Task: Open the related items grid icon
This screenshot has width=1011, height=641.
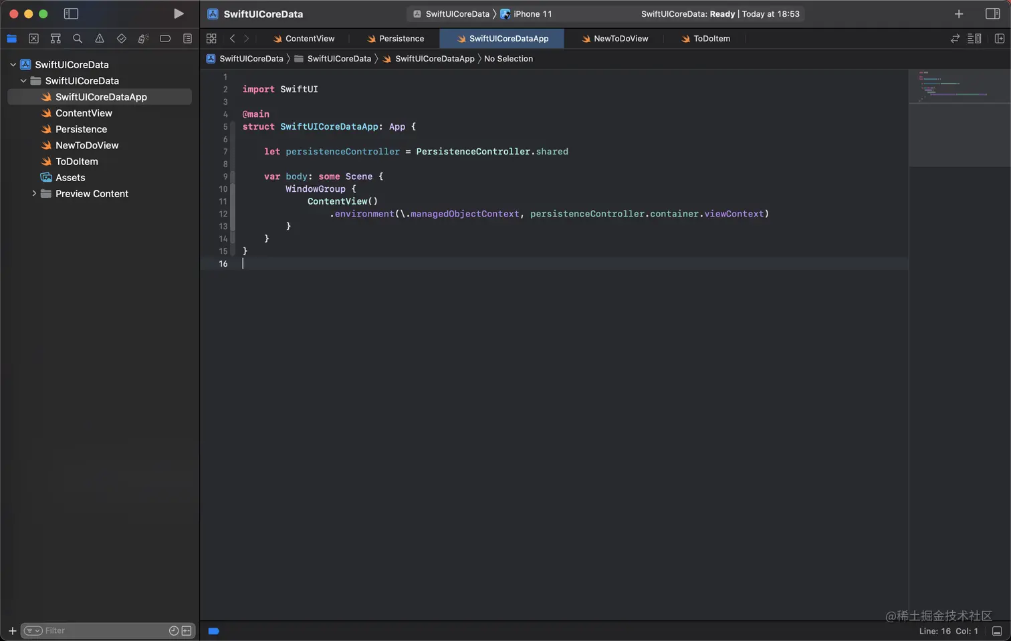Action: point(211,39)
